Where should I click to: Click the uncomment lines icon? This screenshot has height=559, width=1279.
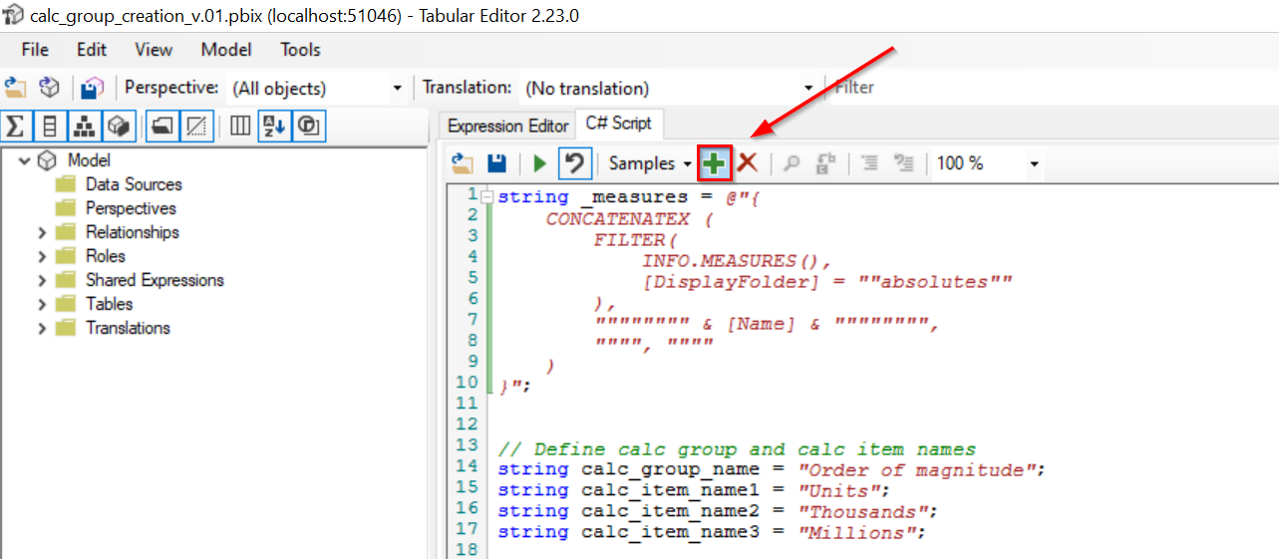pos(903,163)
